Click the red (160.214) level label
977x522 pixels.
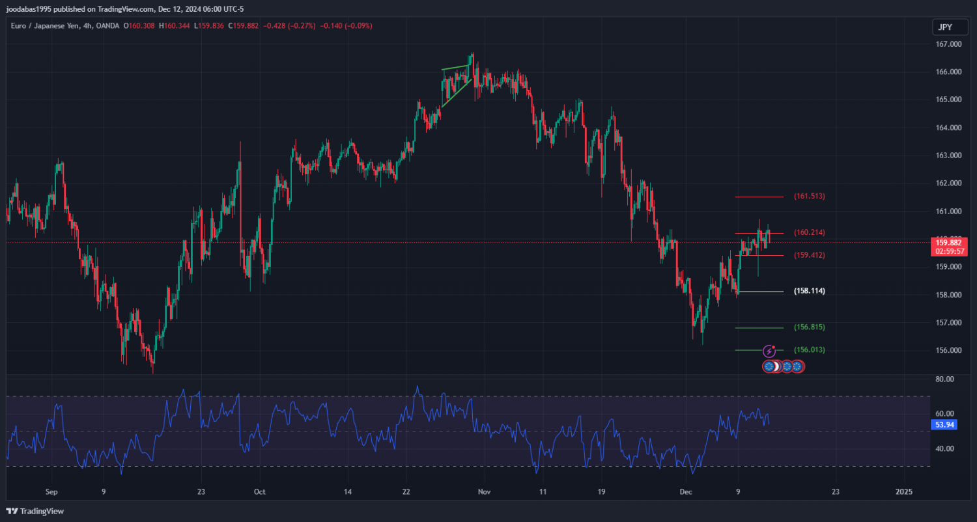click(810, 232)
